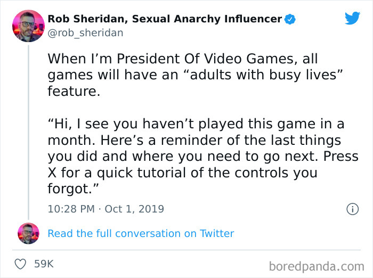Open Rob Sheridan's large profile picture
This screenshot has width=373, height=278.
[28, 26]
